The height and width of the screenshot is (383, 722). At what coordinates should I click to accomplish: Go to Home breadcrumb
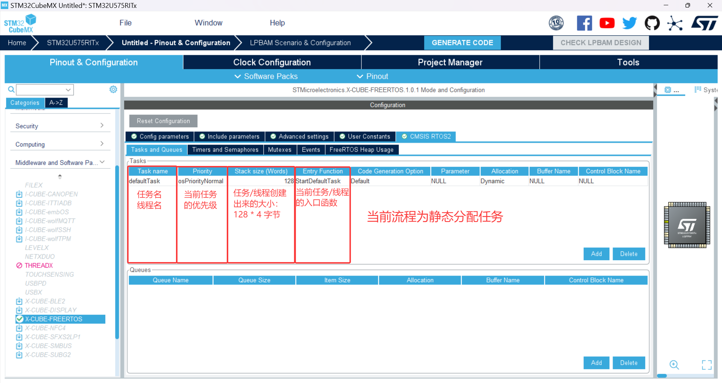click(x=17, y=43)
